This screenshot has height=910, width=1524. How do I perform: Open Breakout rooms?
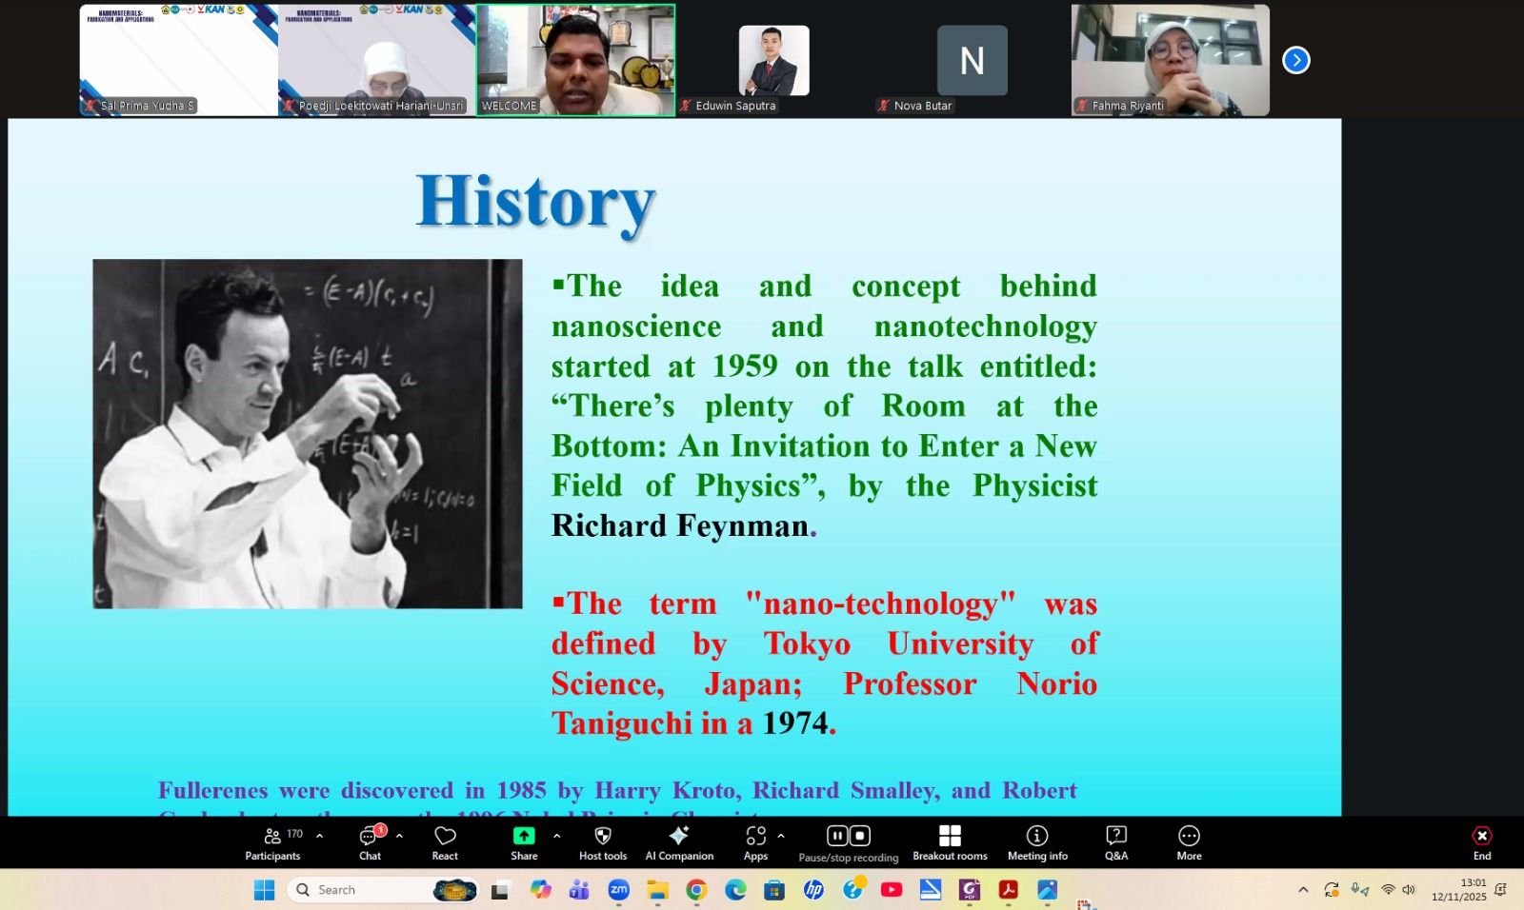950,841
